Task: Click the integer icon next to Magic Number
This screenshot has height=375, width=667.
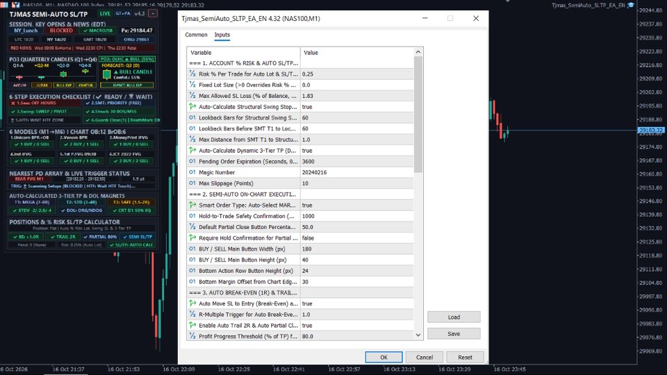Action: pyautogui.click(x=192, y=172)
